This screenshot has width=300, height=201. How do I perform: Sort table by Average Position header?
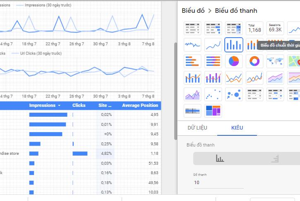(140, 105)
